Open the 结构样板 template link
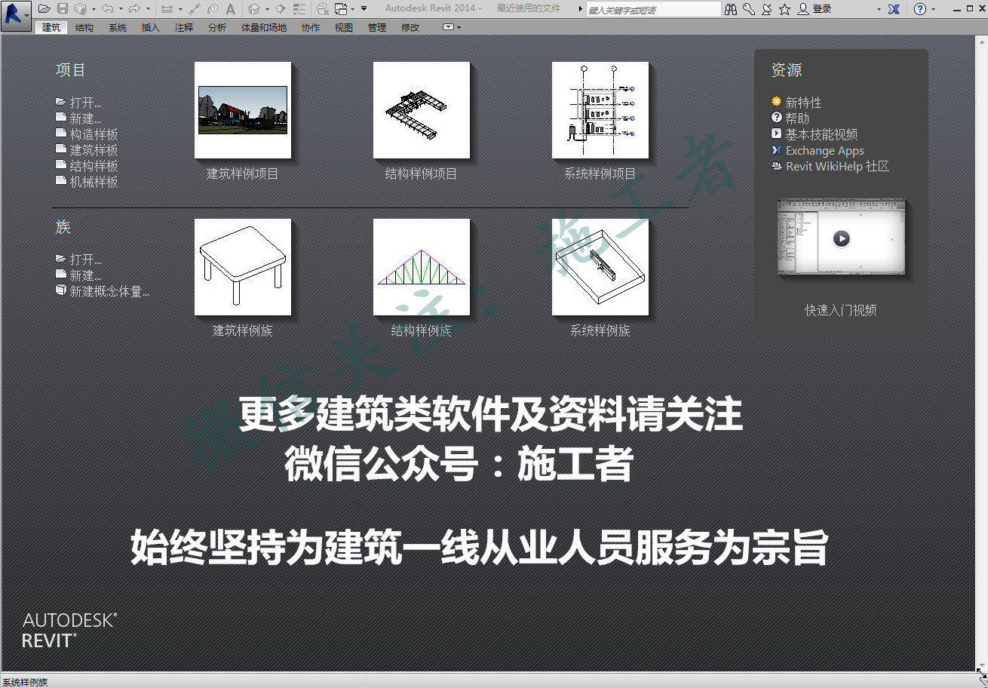Image resolution: width=988 pixels, height=688 pixels. pyautogui.click(x=87, y=166)
